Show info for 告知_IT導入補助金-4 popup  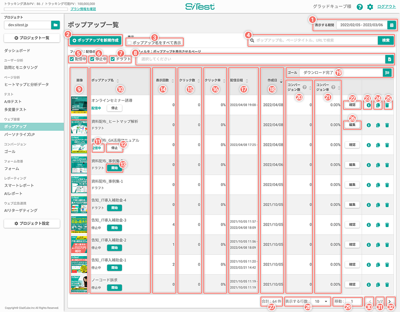point(369,205)
